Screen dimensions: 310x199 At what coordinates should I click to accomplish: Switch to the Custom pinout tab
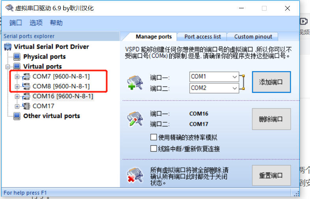click(x=253, y=37)
